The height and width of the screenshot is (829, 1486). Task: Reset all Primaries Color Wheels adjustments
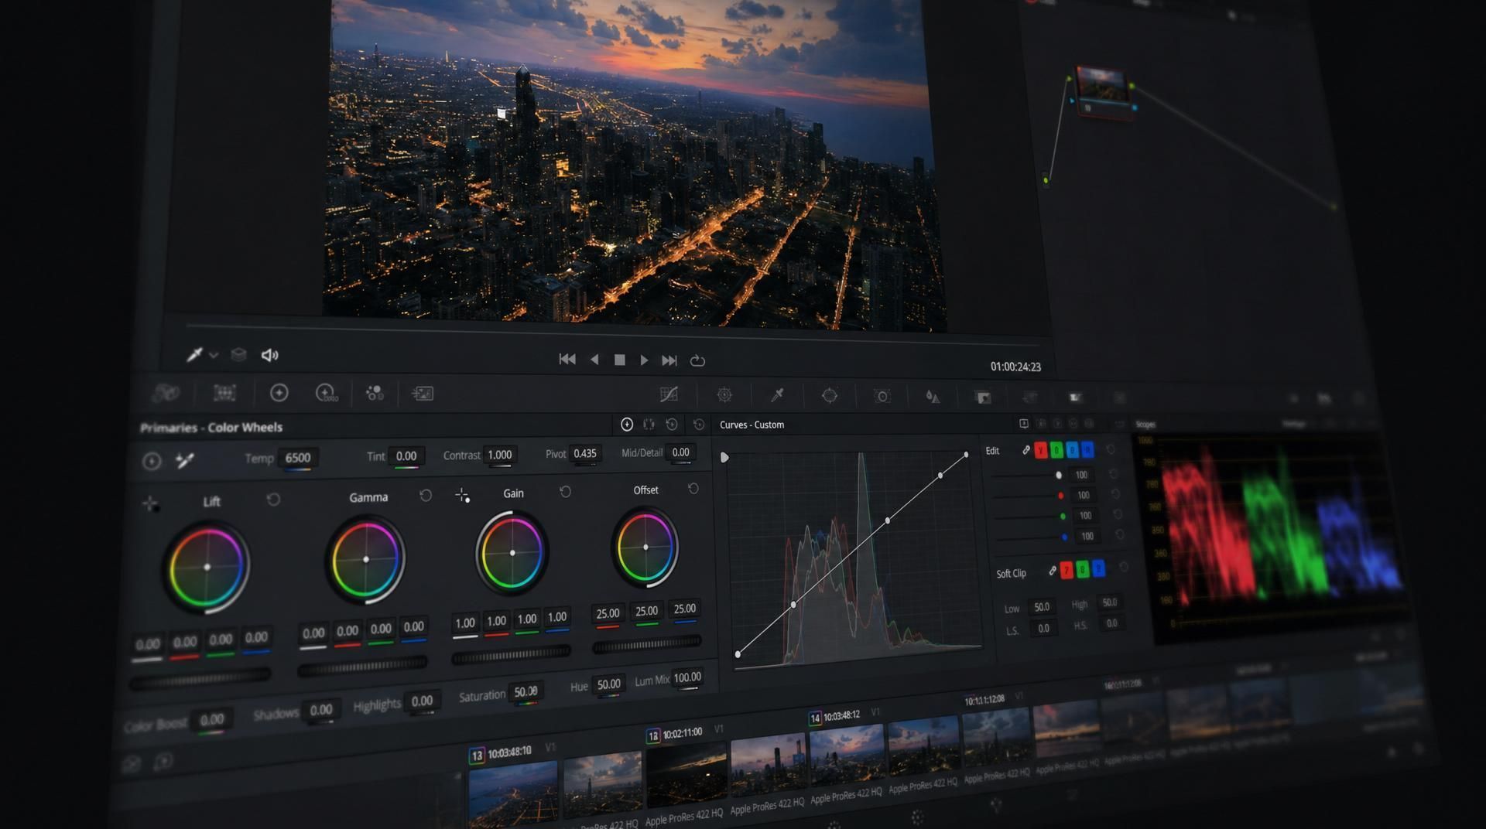699,425
